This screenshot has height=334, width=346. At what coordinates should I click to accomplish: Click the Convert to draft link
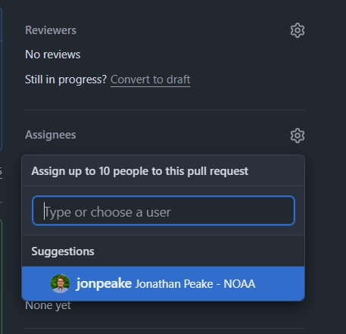click(x=151, y=80)
